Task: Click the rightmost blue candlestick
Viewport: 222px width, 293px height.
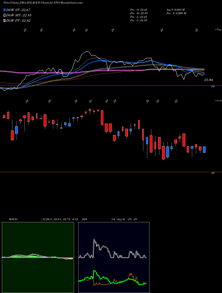Action: tap(204, 150)
